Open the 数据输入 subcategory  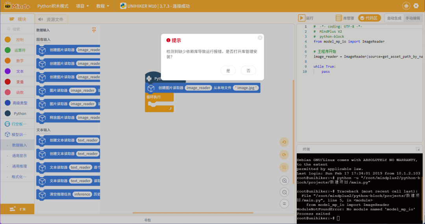tap(17, 145)
